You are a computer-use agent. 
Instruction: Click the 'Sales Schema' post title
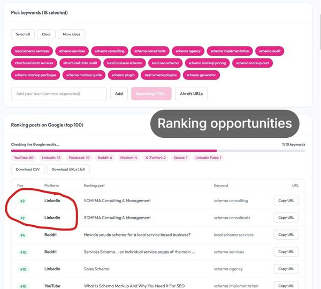point(97,269)
